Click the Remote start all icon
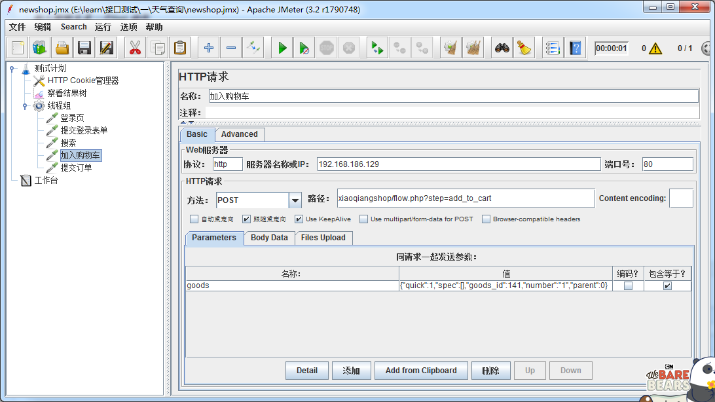715x402 pixels. (378, 48)
